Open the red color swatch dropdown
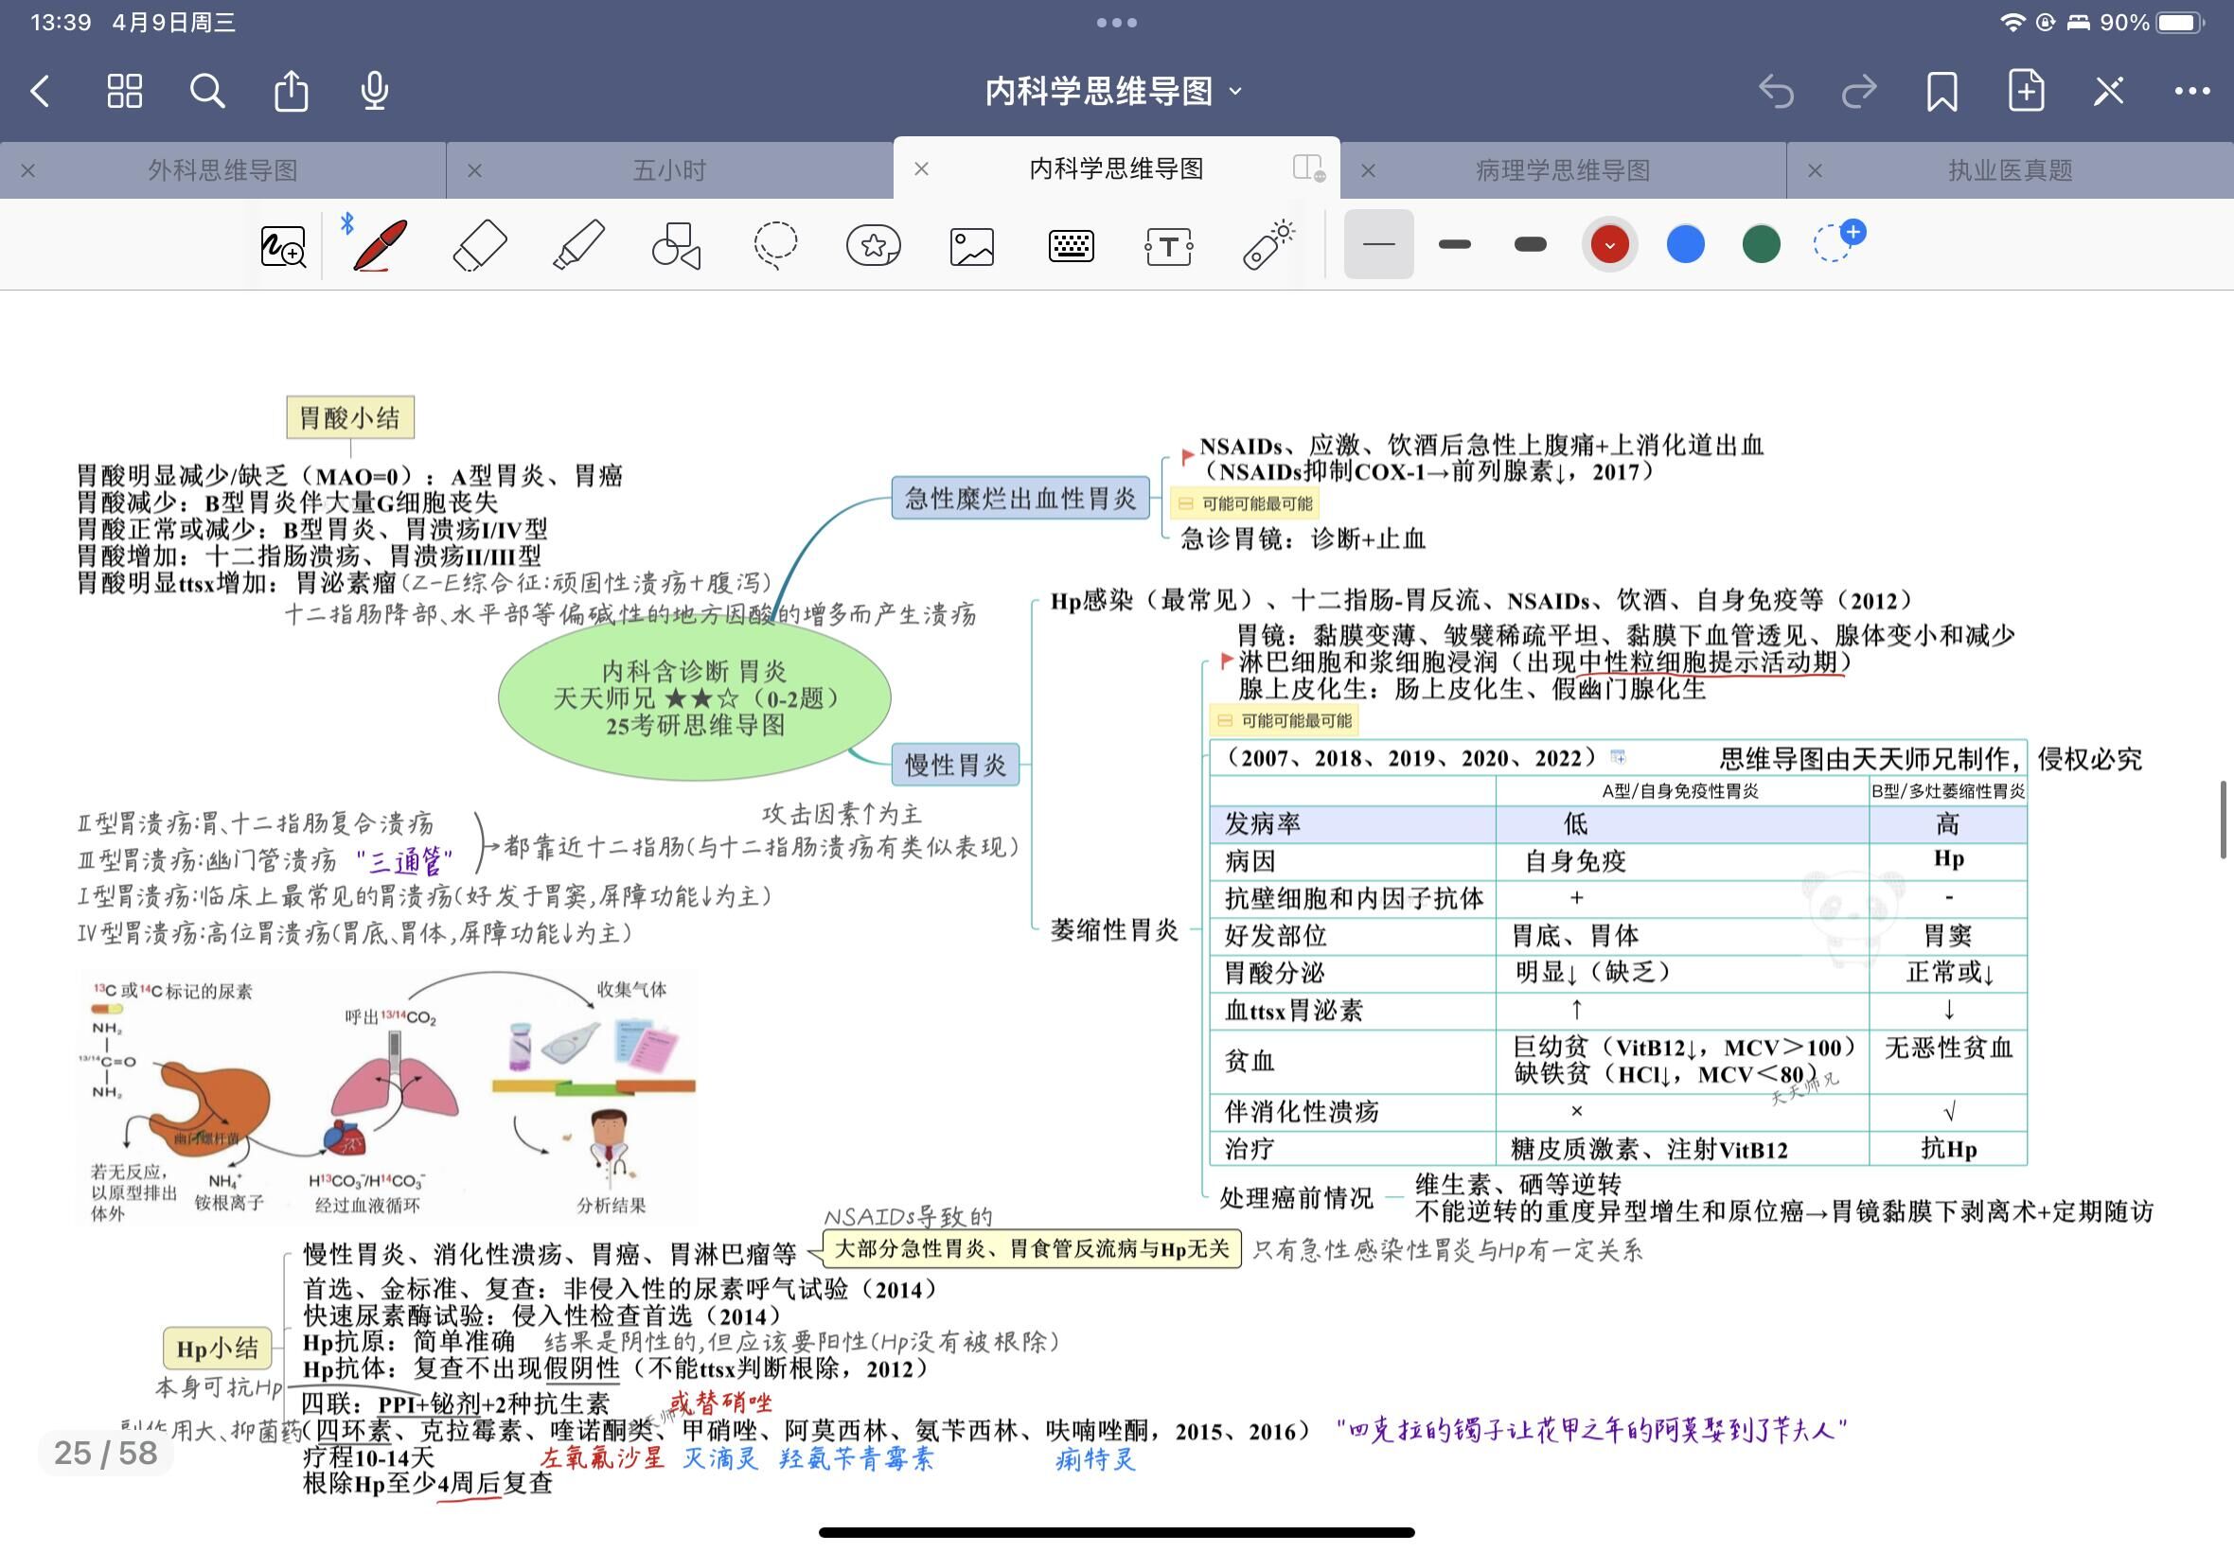This screenshot has height=1552, width=2234. (1609, 245)
